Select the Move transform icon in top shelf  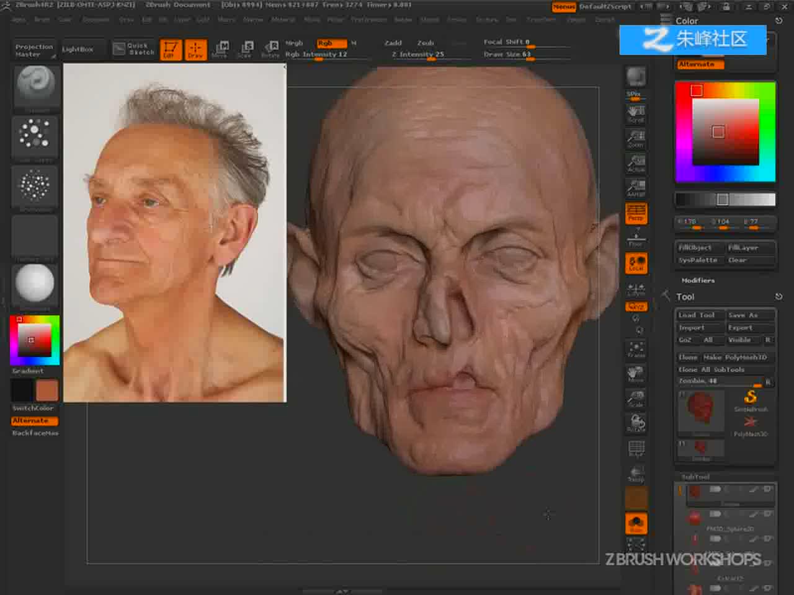click(220, 50)
